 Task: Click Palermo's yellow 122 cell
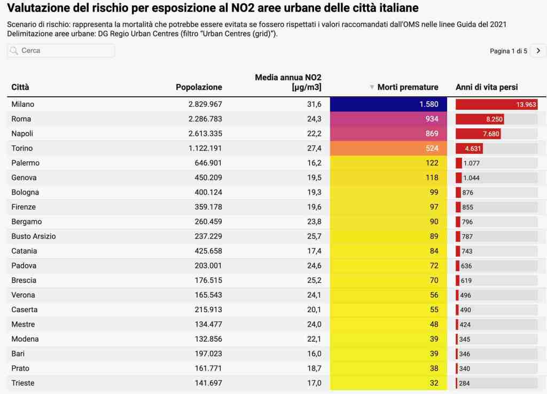point(388,163)
